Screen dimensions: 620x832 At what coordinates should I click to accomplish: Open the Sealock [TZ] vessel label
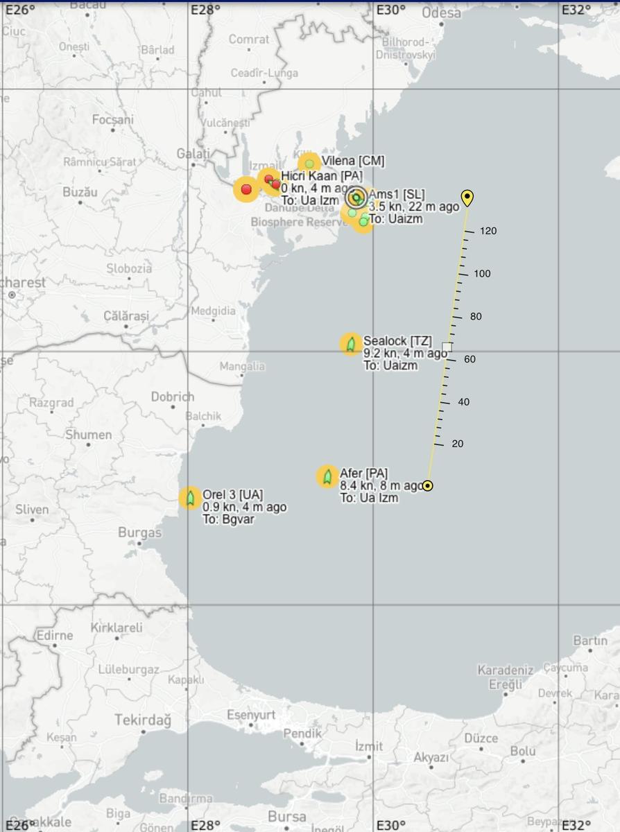click(x=397, y=341)
